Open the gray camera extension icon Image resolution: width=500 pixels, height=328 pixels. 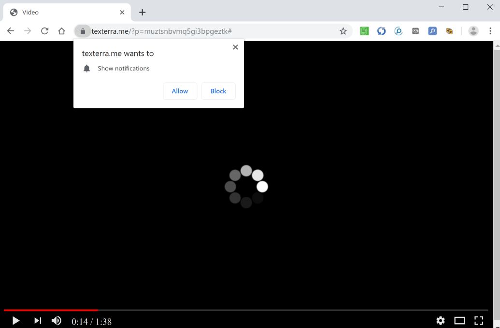[x=415, y=31]
